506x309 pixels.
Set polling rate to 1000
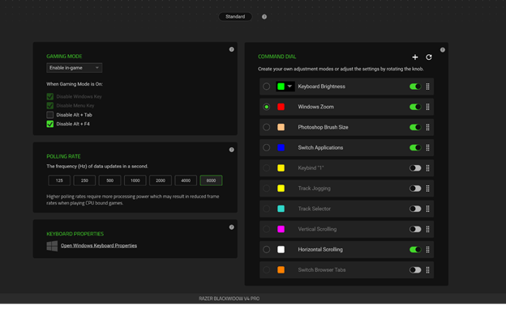(x=135, y=180)
